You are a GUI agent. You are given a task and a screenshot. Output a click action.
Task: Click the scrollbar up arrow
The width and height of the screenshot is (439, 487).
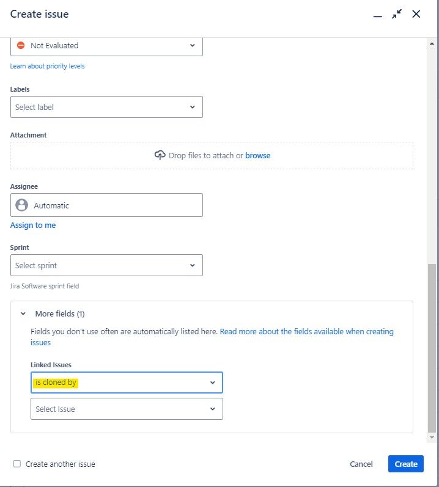(432, 43)
